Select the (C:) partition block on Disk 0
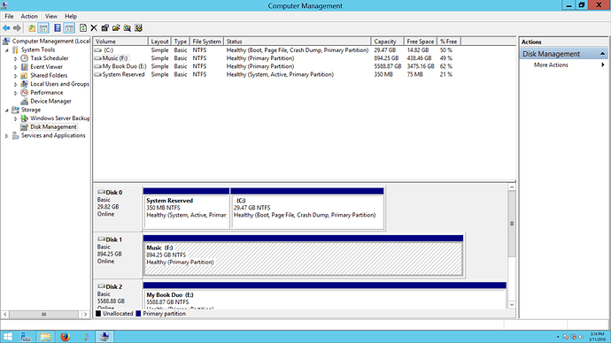This screenshot has width=611, height=343. pos(307,209)
